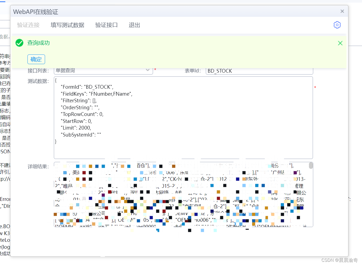Click the "FieldKeys" line in test data

96,94
